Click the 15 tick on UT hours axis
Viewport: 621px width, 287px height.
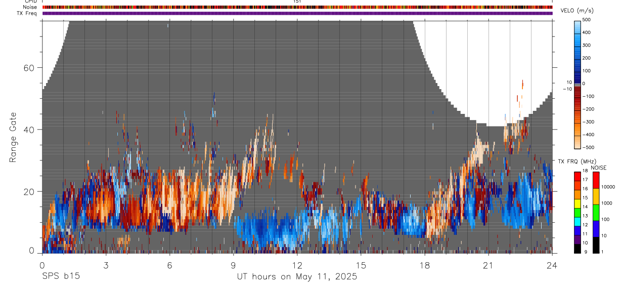point(361,265)
